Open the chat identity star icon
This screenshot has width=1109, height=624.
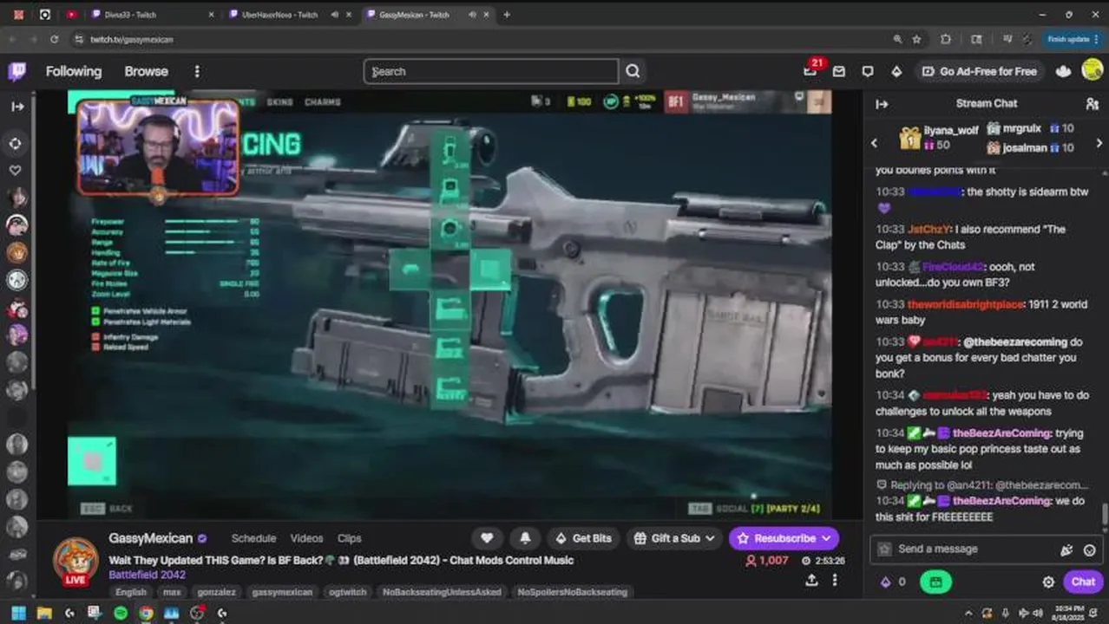[884, 549]
